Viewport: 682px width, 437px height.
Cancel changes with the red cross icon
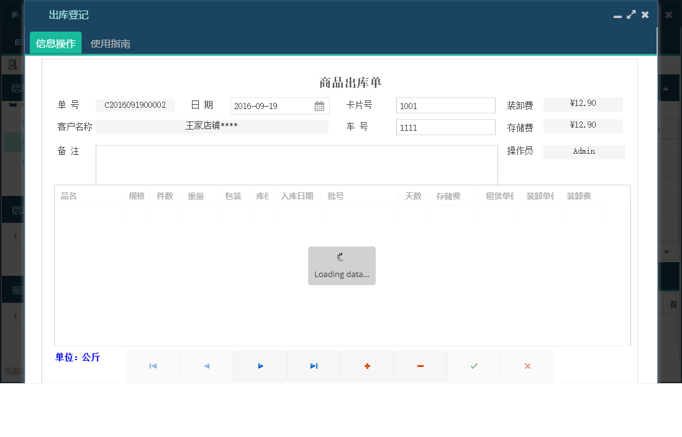[x=527, y=366]
